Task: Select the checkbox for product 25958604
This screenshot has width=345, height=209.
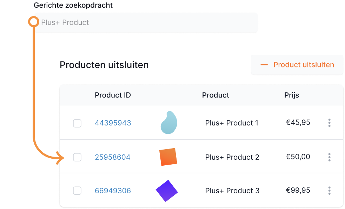Action: [x=77, y=157]
